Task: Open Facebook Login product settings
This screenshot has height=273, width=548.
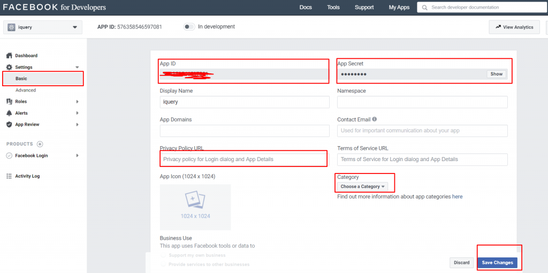Action: pos(32,156)
